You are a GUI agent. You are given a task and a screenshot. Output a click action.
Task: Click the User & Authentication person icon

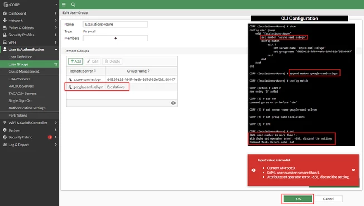(x=4, y=49)
